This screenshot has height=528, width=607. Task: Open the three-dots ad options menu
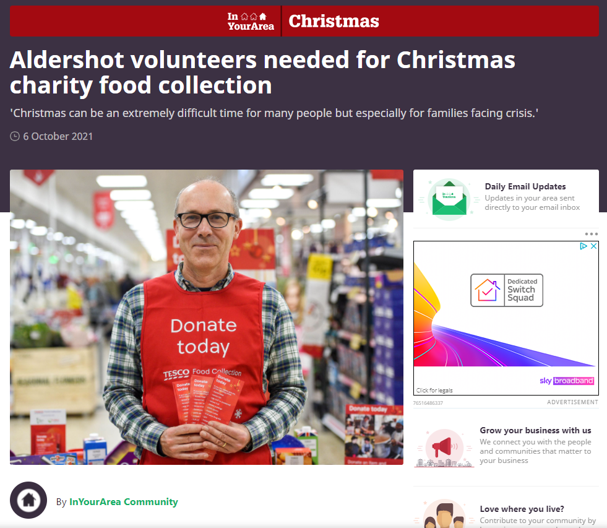pyautogui.click(x=591, y=234)
